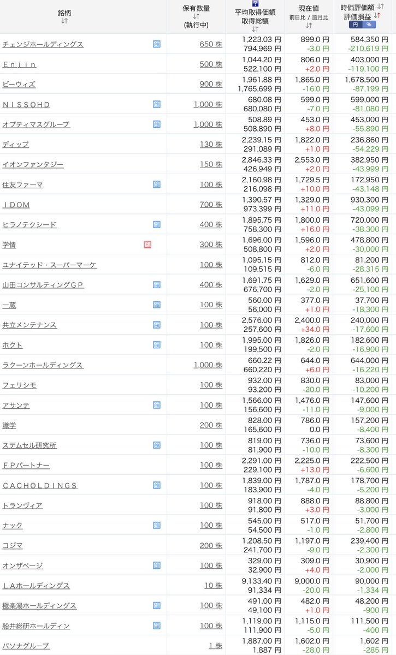This screenshot has height=655, width=396.
Task: Click the 130 株 quantity for ディップ
Action: pos(211,144)
